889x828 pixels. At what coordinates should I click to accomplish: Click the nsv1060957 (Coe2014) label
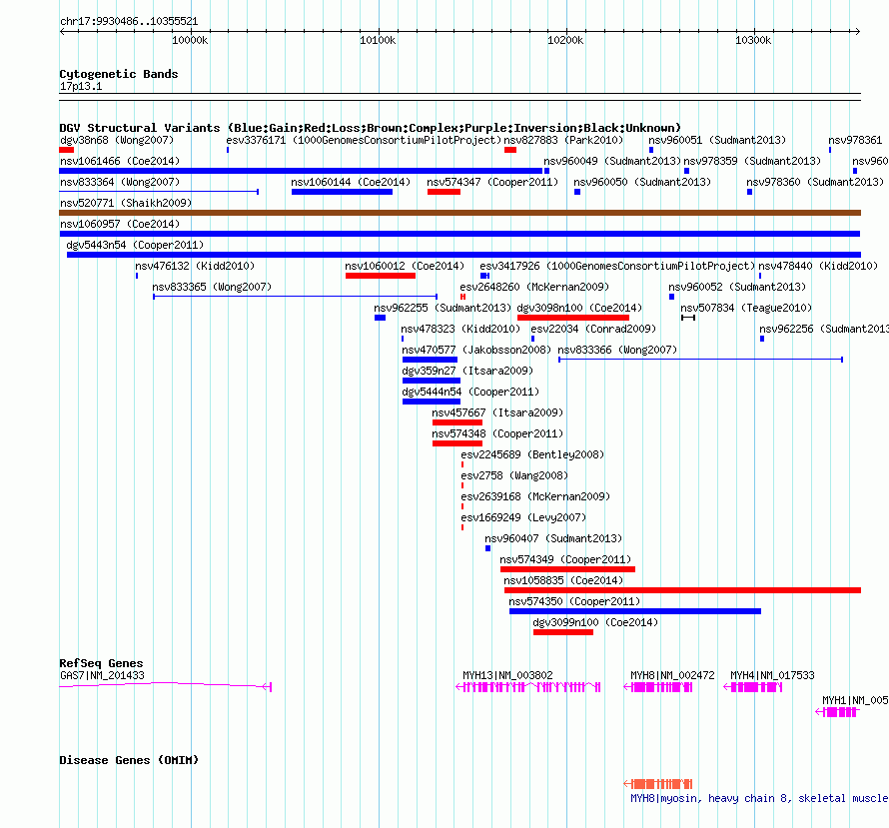[120, 224]
